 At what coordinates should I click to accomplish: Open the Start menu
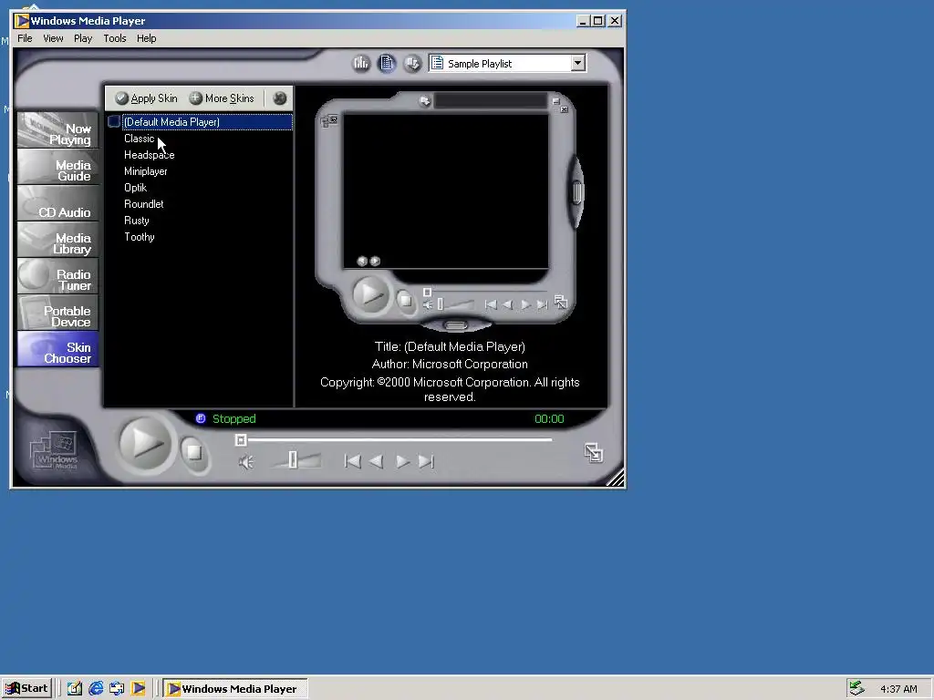point(26,689)
